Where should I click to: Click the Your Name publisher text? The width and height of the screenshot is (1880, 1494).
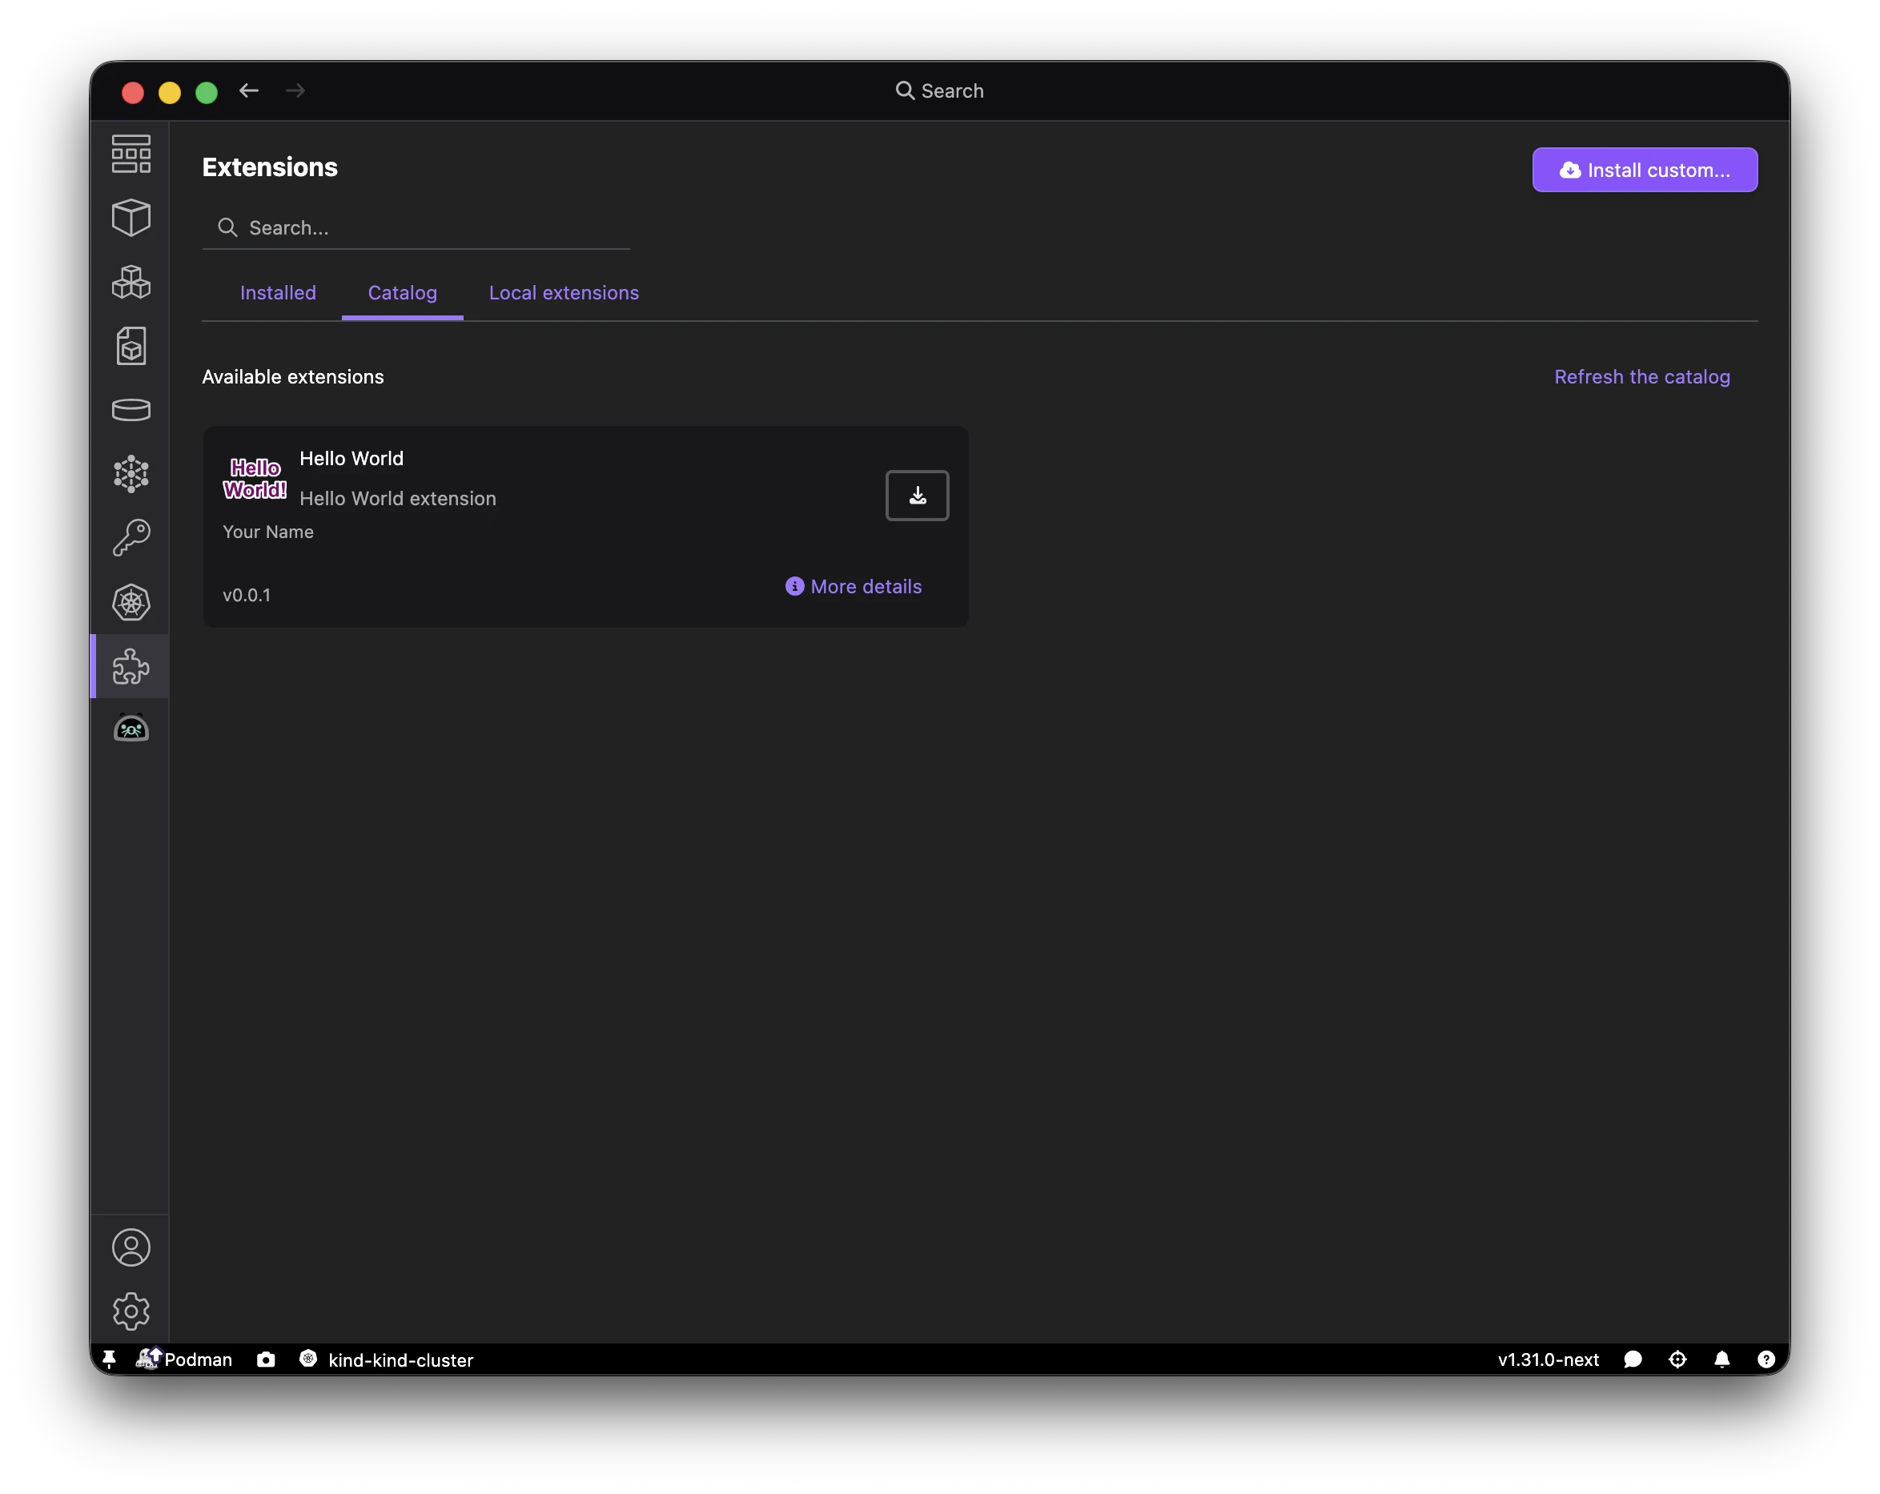point(267,532)
